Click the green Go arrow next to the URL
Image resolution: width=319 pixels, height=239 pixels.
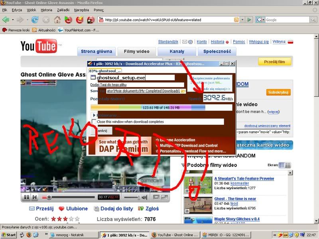click(x=249, y=20)
